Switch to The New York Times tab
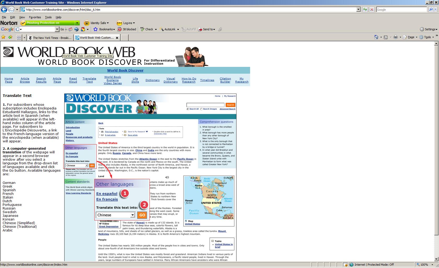This screenshot has width=439, height=268. tap(50, 38)
